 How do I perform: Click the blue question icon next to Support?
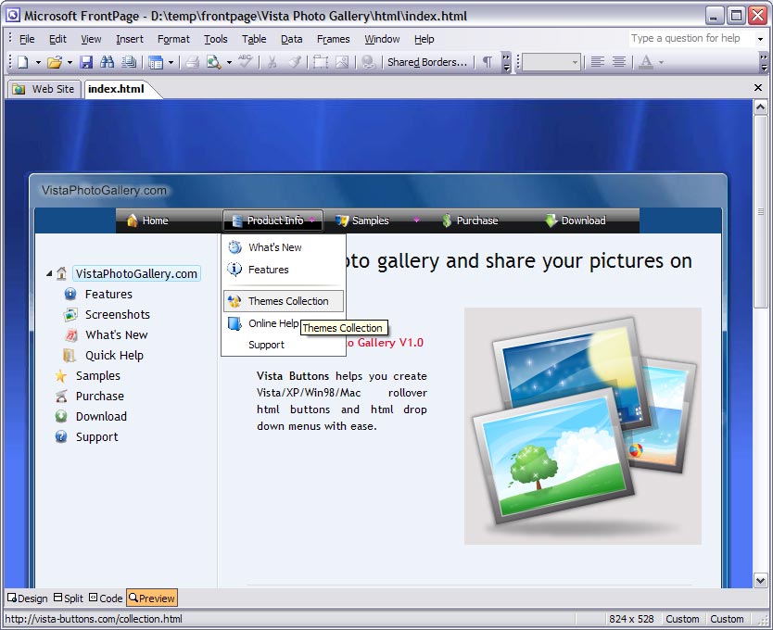click(60, 436)
